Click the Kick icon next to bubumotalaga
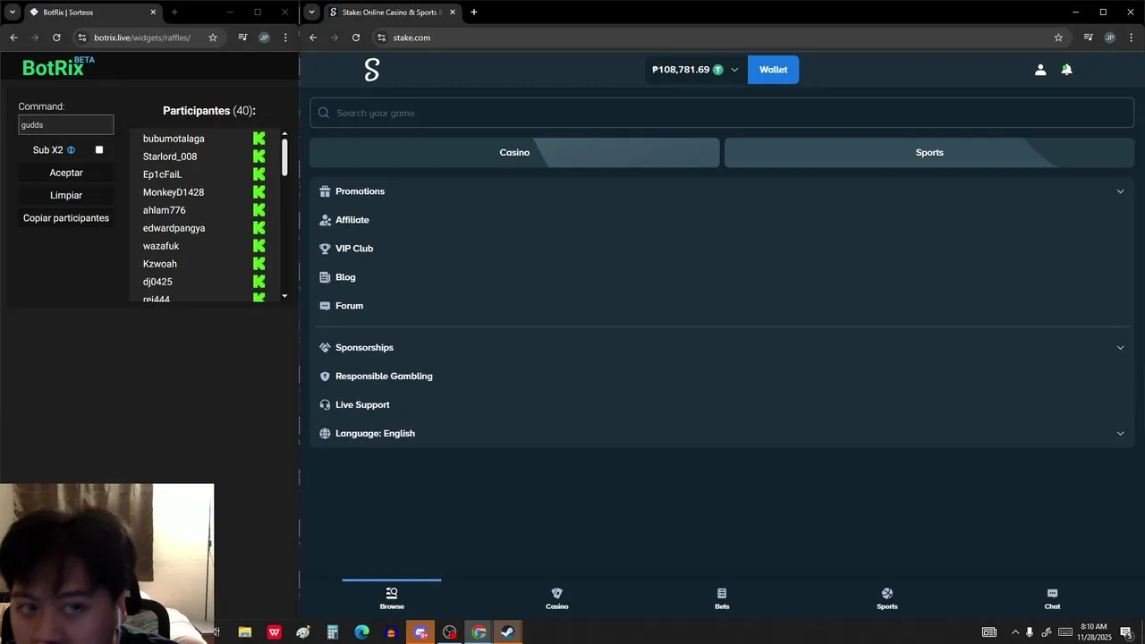Screen dimensions: 1145x644 [x=259, y=139]
